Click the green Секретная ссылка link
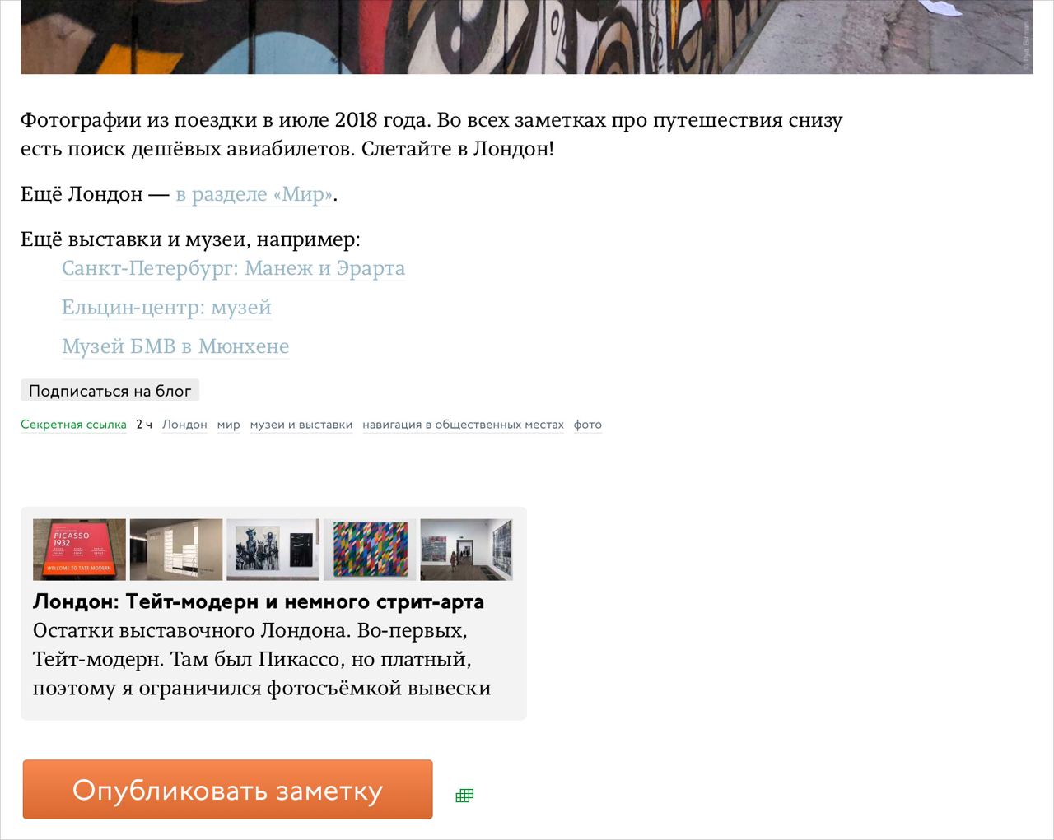 pos(73,425)
